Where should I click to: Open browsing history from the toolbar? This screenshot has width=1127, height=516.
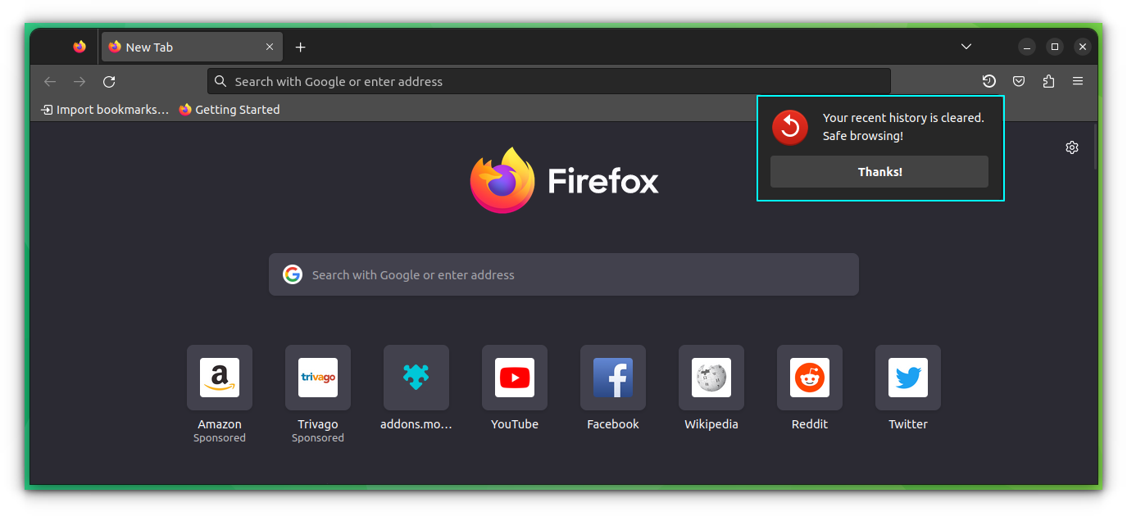[x=988, y=81]
